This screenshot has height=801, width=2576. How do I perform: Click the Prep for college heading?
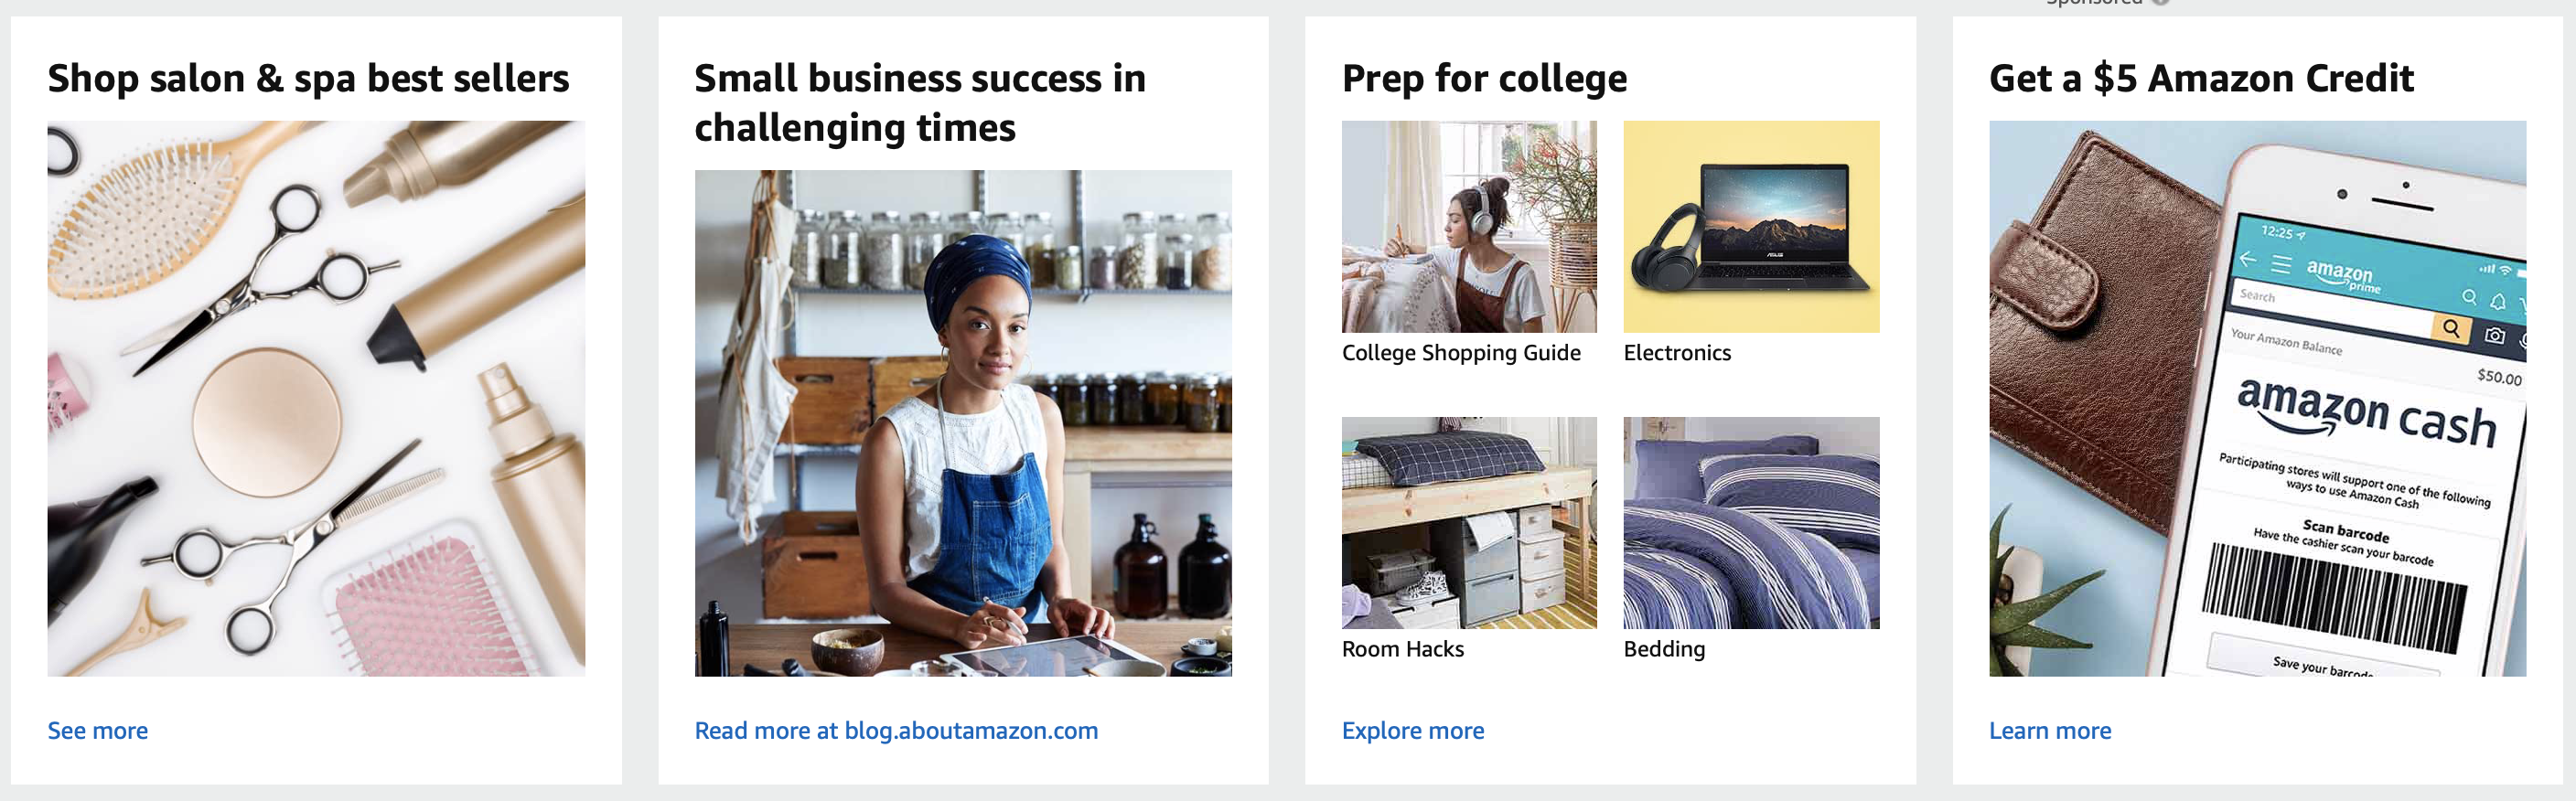pos(1484,78)
